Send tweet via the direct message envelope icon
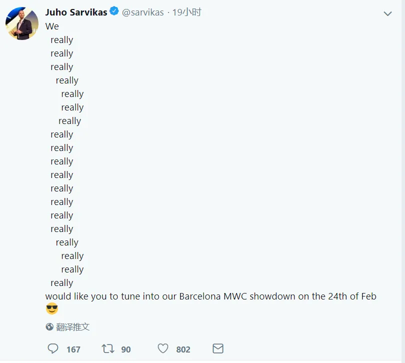Image resolution: width=405 pixels, height=363 pixels. pos(217,348)
